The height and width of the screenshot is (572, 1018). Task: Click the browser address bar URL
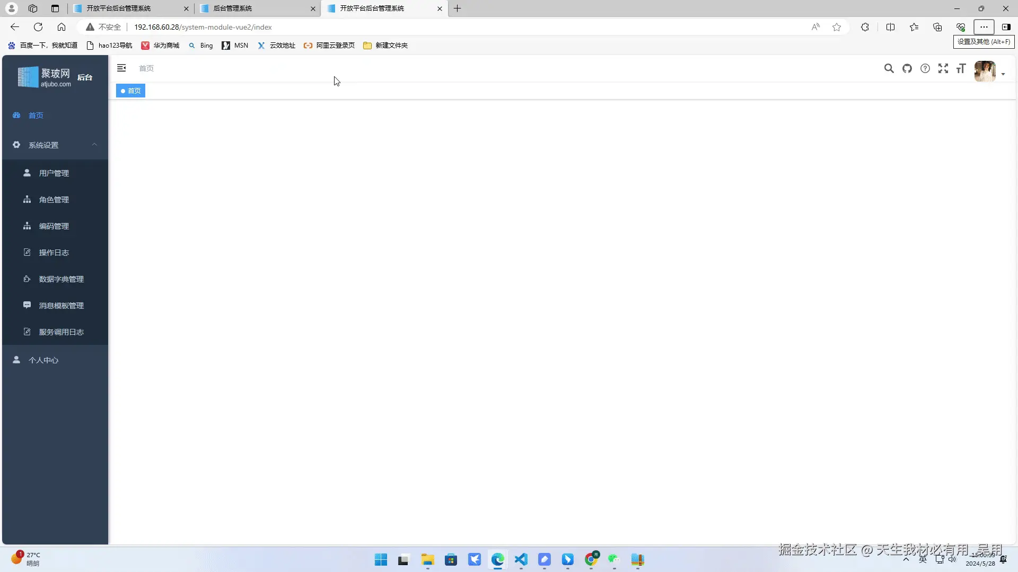tap(203, 27)
